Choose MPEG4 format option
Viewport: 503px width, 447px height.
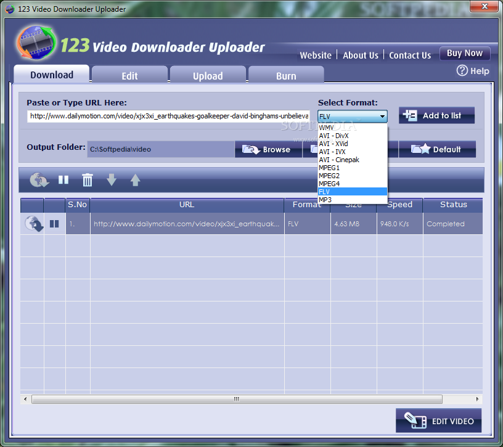pyautogui.click(x=352, y=184)
